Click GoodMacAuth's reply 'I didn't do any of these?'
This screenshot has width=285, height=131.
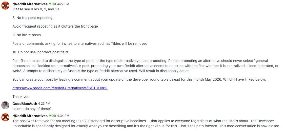point(32,109)
